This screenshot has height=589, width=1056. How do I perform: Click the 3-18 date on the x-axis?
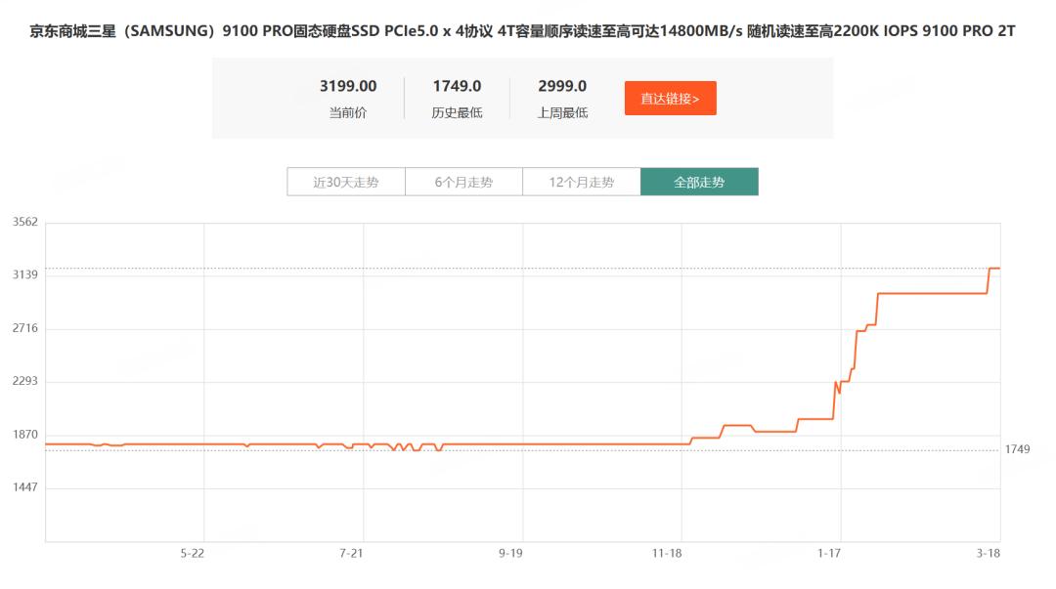point(988,554)
